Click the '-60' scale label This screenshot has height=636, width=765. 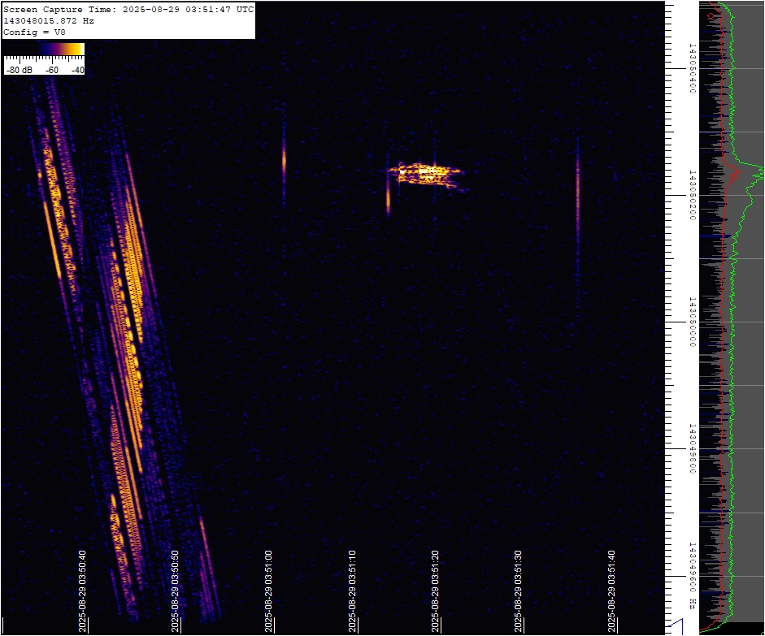pyautogui.click(x=52, y=70)
